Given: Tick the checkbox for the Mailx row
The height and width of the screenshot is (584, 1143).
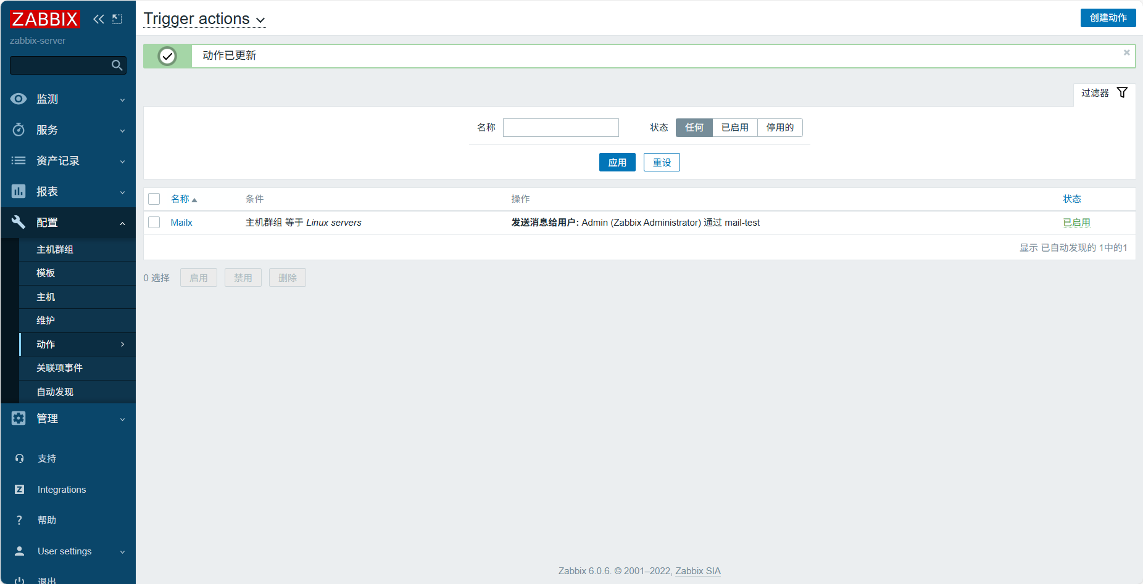Looking at the screenshot, I should click(154, 222).
